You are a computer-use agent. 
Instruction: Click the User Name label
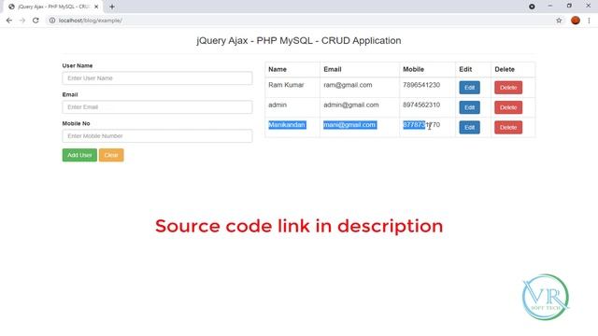[78, 65]
